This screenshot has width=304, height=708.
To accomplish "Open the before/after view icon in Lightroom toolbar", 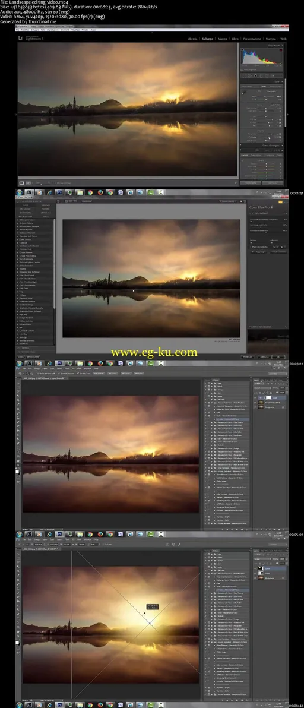I will pos(28,183).
